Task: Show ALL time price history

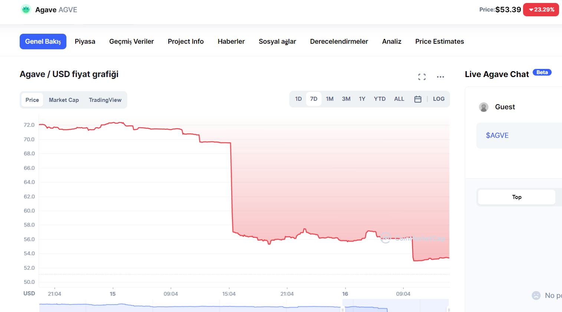Action: [399, 99]
